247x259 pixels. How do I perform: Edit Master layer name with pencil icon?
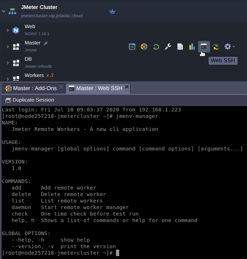46,43
